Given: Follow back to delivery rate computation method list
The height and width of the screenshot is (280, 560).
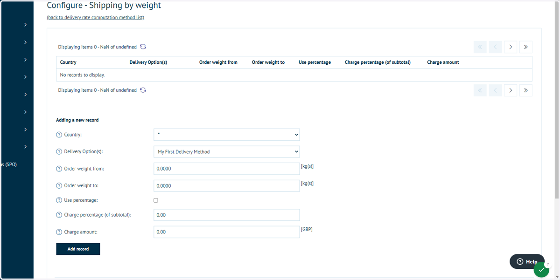Looking at the screenshot, I should click(96, 18).
